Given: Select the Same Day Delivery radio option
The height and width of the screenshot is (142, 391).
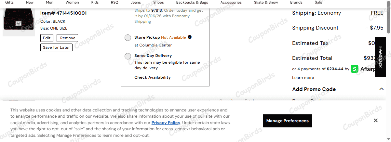Looking at the screenshot, I should pos(128,56).
